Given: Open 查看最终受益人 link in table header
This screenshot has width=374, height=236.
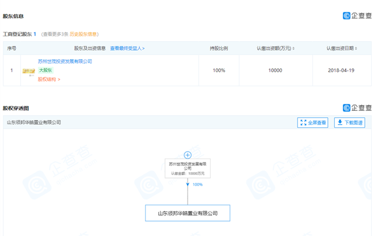Looking at the screenshot, I should [127, 49].
